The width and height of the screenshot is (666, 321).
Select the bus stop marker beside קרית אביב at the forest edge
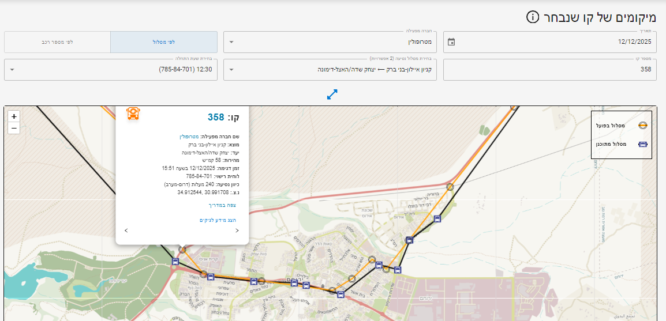coord(175,262)
